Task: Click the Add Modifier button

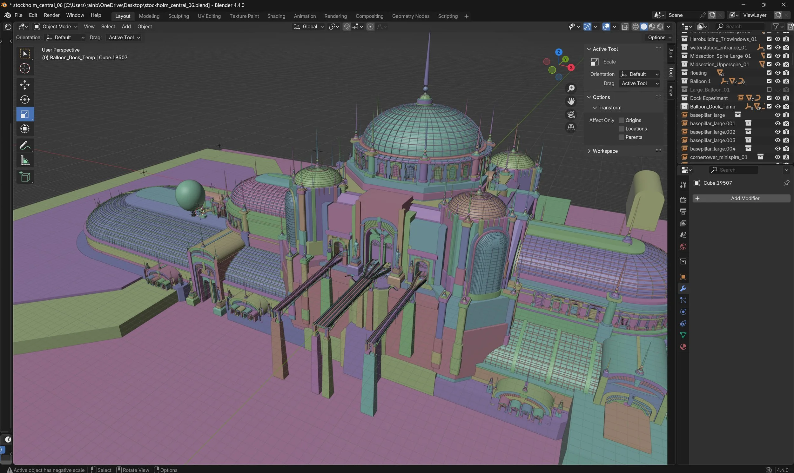Action: tap(741, 198)
